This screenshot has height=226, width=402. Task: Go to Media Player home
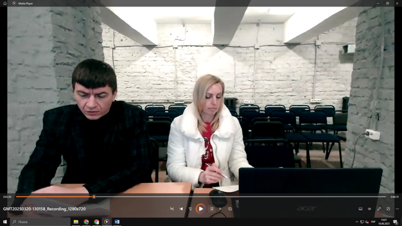point(5,3)
